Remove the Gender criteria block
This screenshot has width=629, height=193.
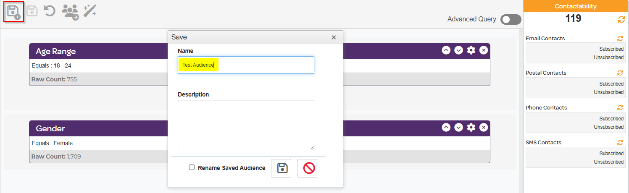pyautogui.click(x=484, y=128)
